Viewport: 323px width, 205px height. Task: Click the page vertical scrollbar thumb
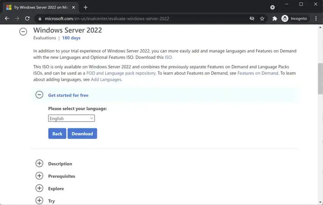pyautogui.click(x=320, y=78)
